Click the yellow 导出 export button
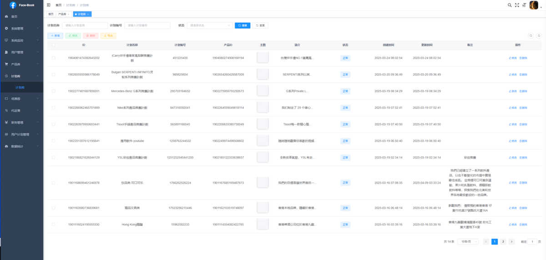546x260 pixels. point(108,35)
